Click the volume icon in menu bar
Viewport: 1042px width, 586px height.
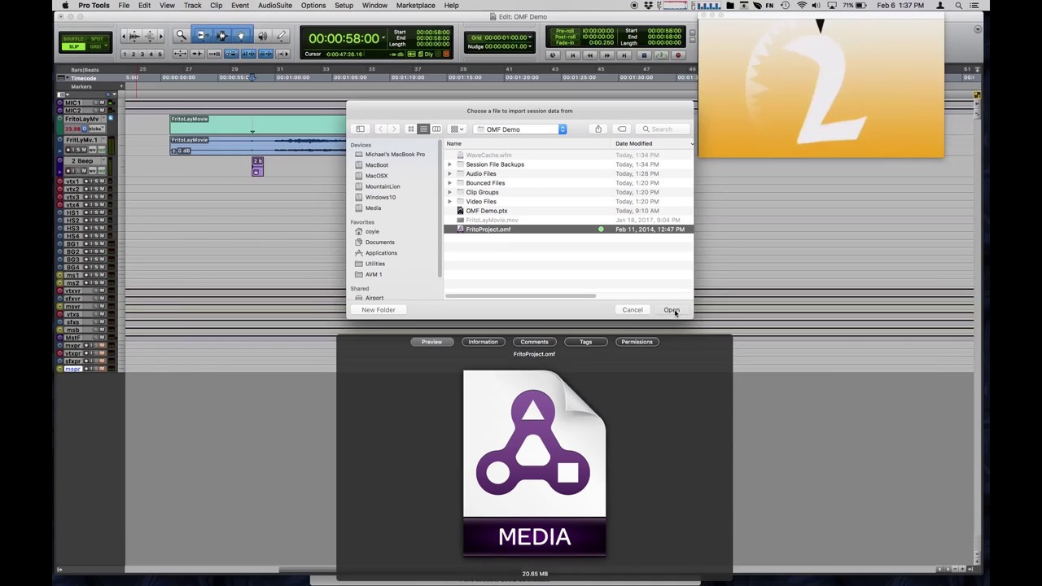pos(816,6)
